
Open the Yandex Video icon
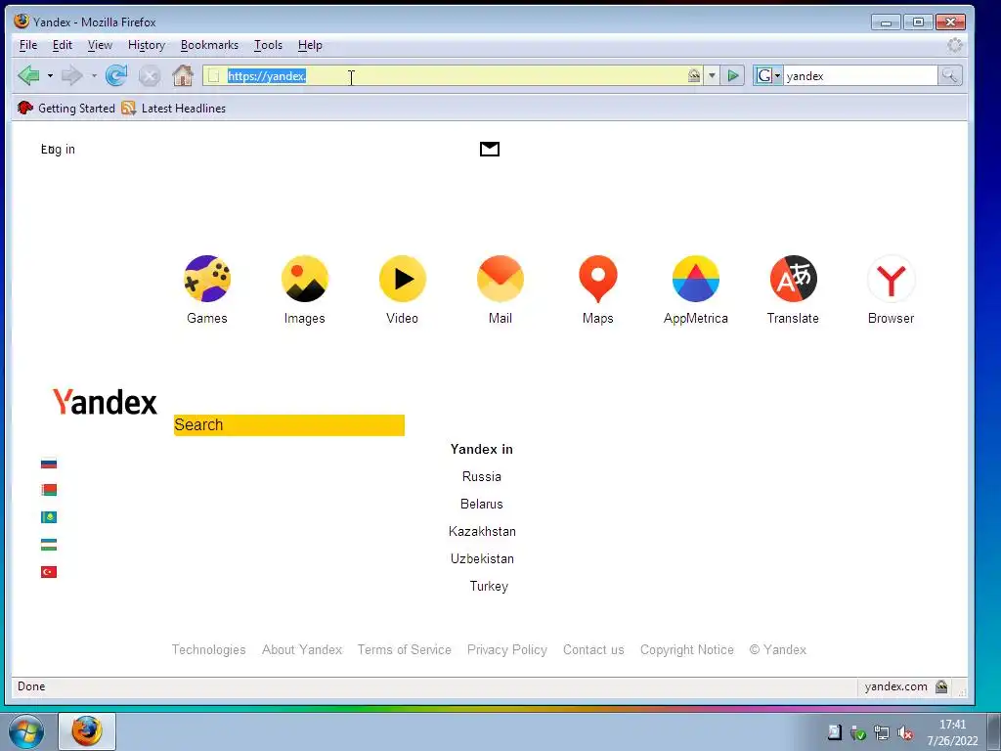(x=402, y=279)
